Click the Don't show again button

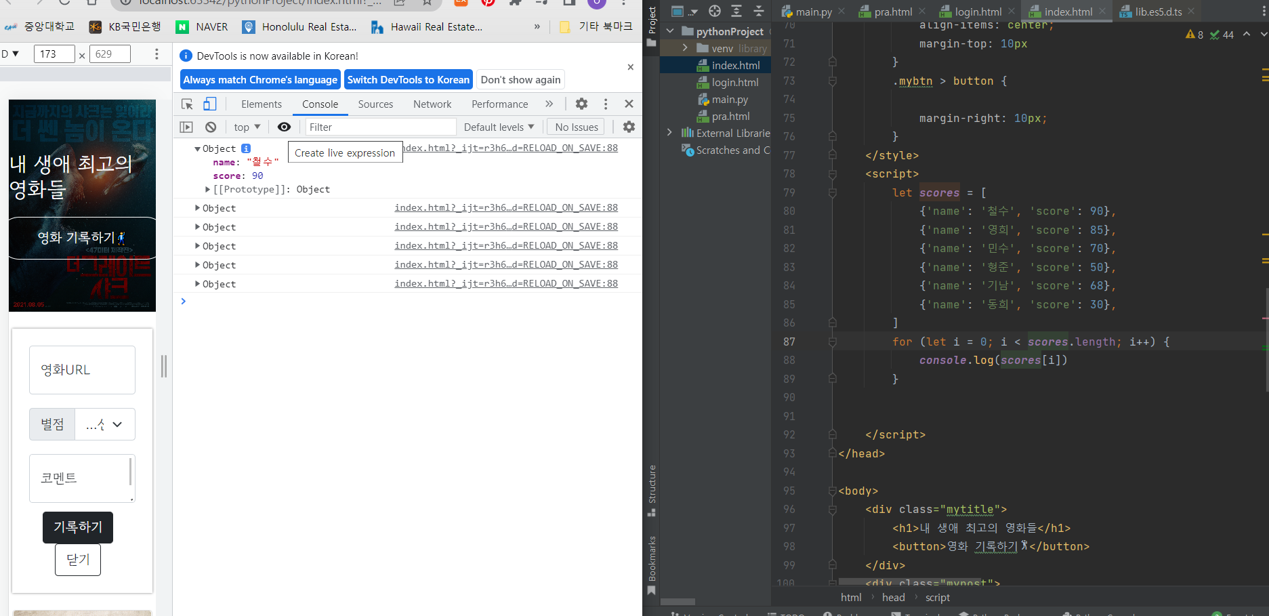520,79
